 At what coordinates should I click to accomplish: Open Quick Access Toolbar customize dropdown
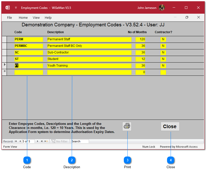click(x=16, y=8)
